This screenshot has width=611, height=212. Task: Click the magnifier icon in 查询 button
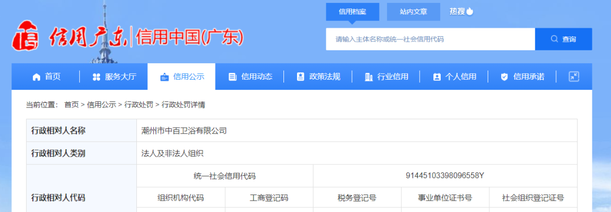click(554, 39)
